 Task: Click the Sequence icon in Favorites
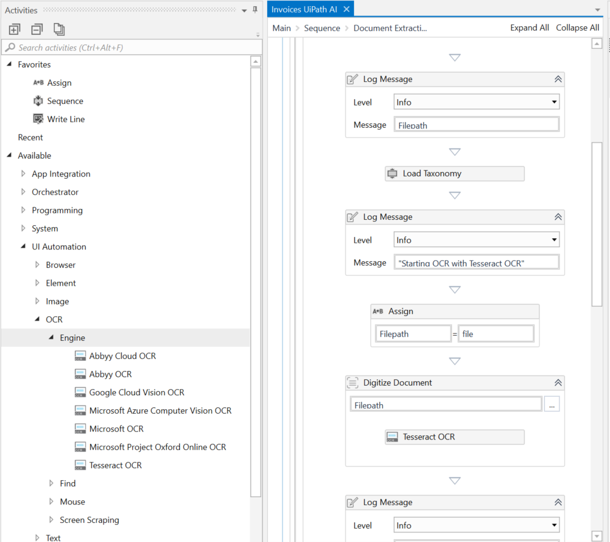(x=38, y=101)
